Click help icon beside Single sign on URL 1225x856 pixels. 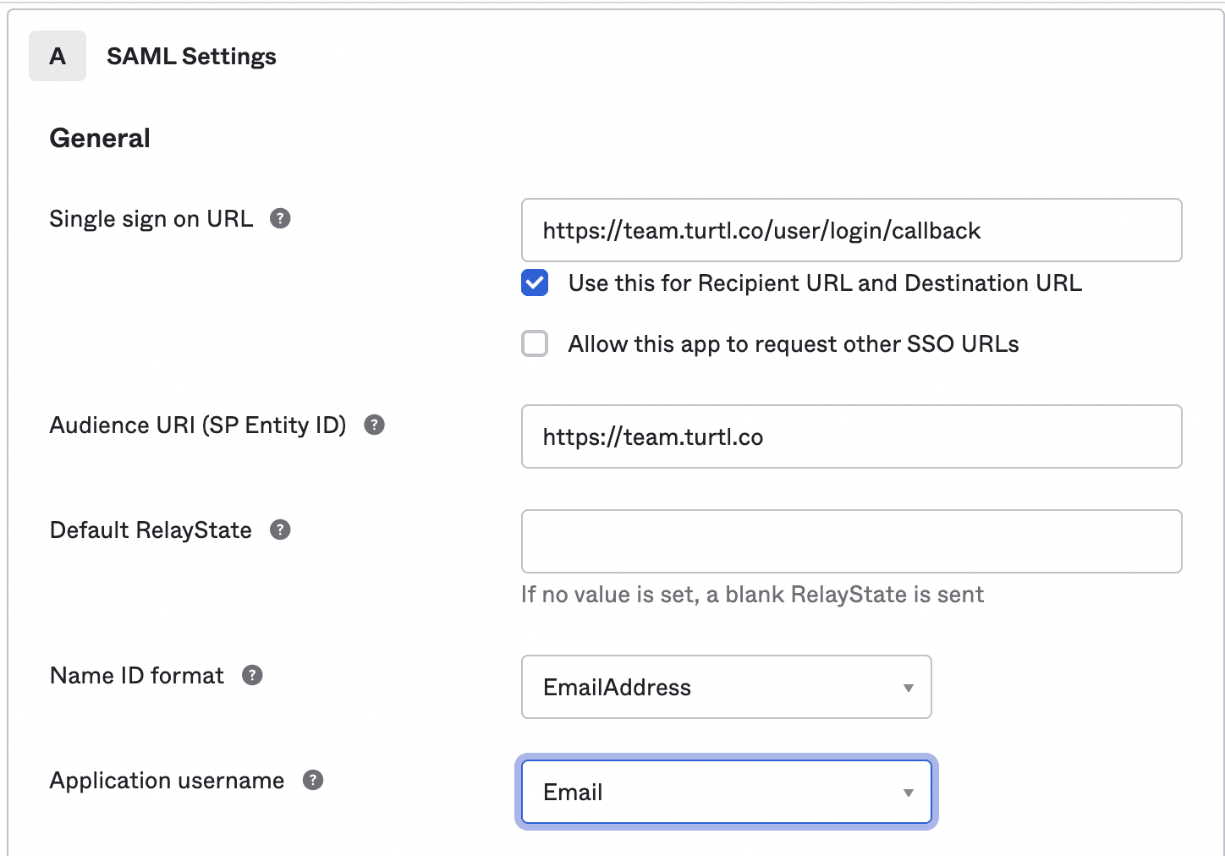coord(280,218)
